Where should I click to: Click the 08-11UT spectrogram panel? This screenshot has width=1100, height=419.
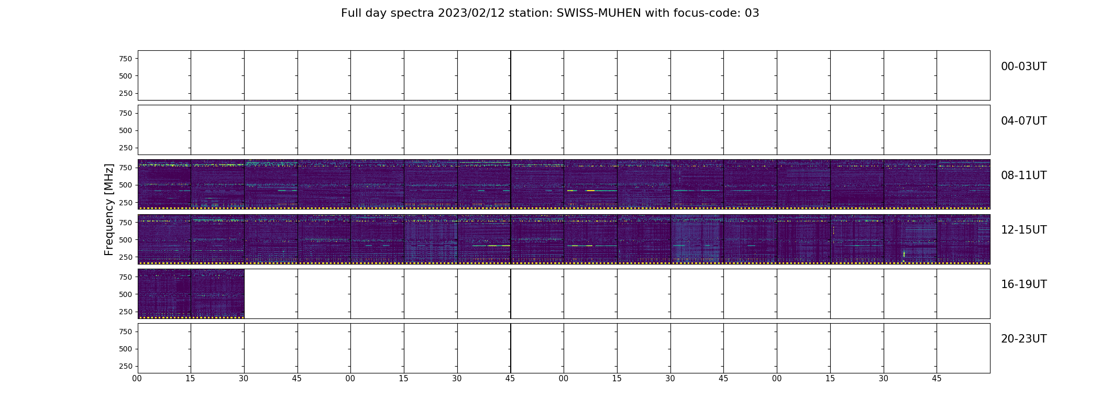(x=564, y=184)
